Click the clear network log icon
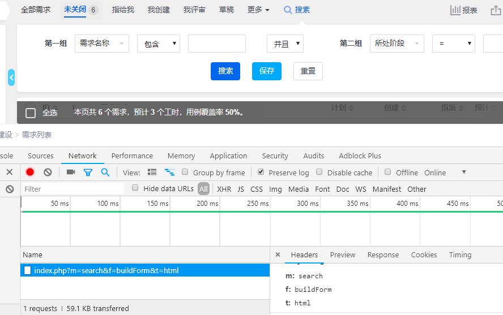Image resolution: width=503 pixels, height=315 pixels. tap(48, 172)
